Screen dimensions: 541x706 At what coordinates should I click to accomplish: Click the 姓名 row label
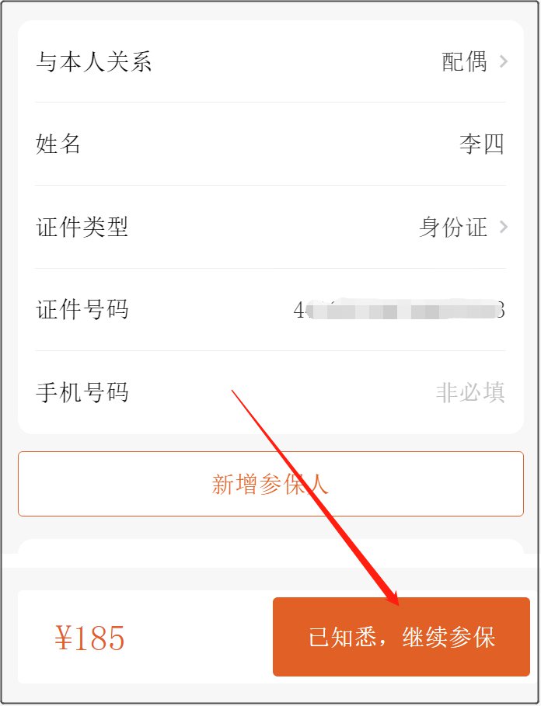point(58,144)
